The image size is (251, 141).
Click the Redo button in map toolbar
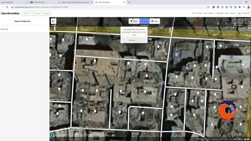coord(240,21)
